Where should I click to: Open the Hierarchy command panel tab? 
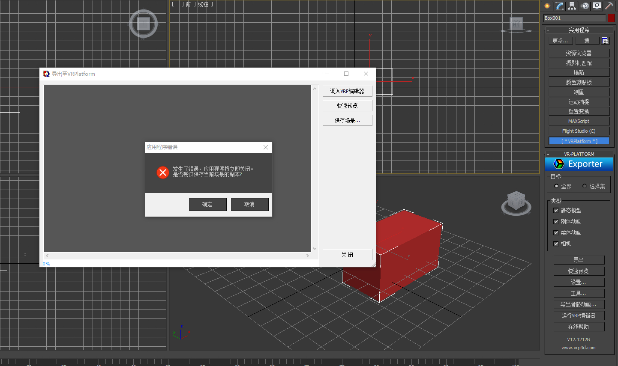click(x=572, y=6)
